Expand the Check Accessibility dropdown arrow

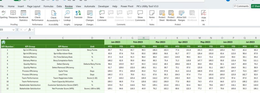59,20
